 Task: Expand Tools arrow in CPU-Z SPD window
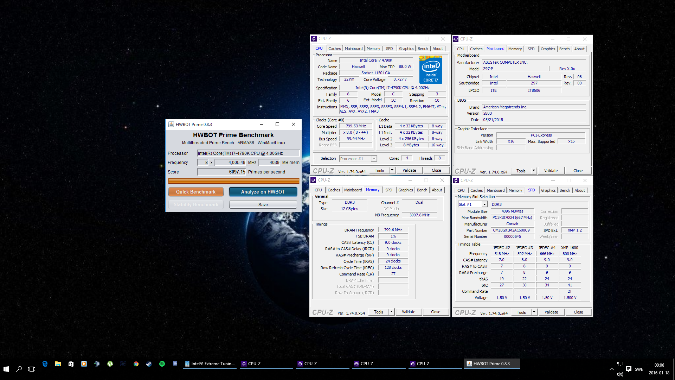(534, 312)
